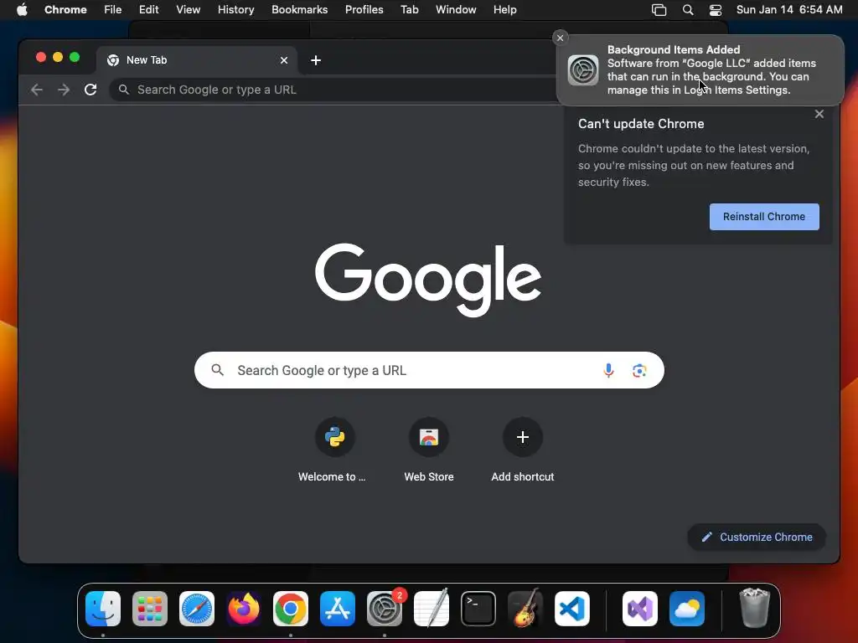This screenshot has height=643, width=858.
Task: Reload the current page
Action: pyautogui.click(x=90, y=90)
